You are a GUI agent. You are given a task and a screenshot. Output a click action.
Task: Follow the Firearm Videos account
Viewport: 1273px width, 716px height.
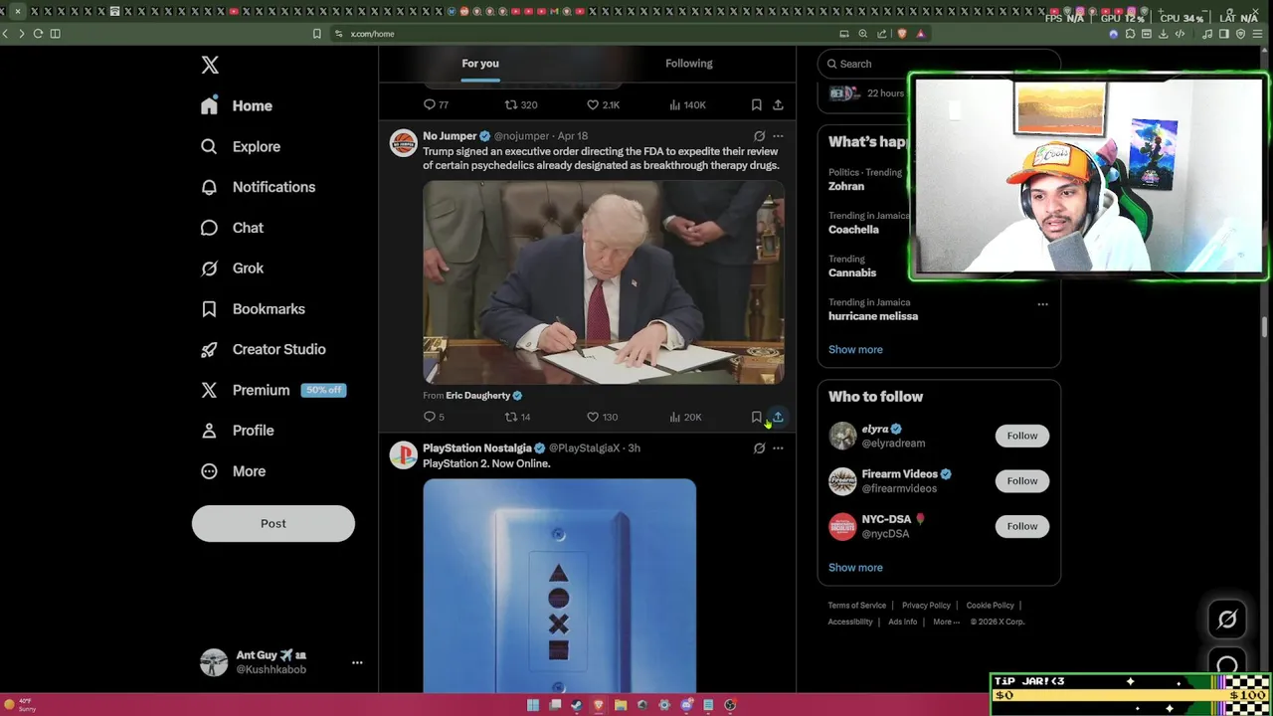pyautogui.click(x=1021, y=481)
